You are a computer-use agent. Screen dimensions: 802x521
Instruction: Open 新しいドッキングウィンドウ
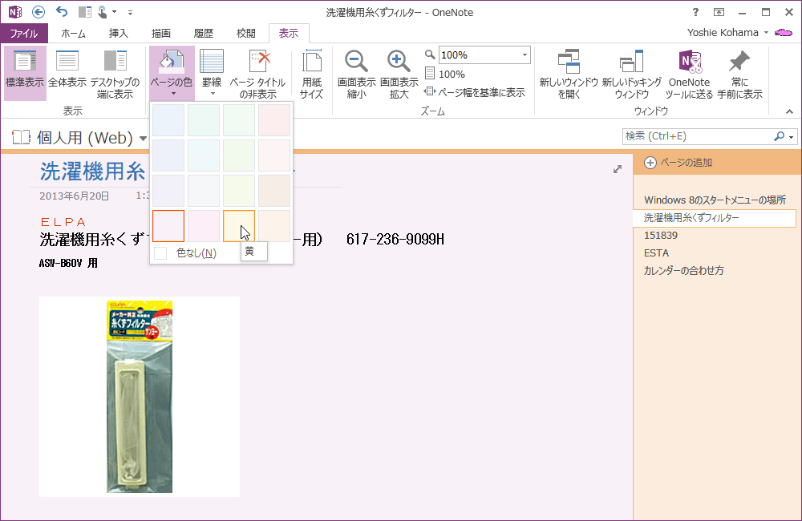tap(632, 73)
